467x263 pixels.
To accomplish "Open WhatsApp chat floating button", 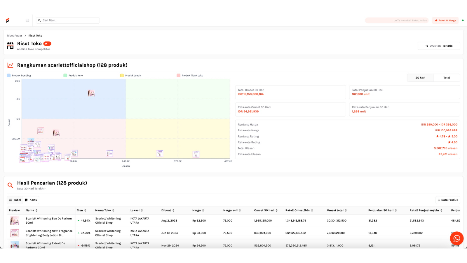I will pos(457,238).
